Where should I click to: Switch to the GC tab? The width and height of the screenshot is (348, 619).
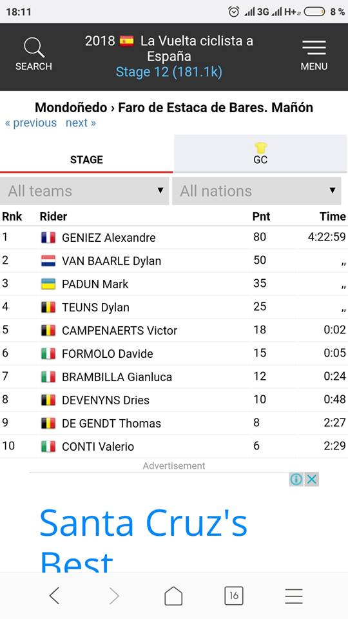tap(260, 153)
